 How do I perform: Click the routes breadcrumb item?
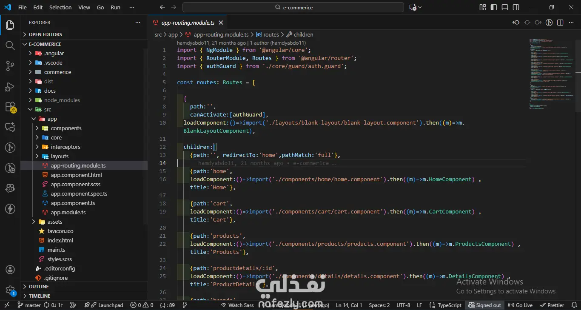pyautogui.click(x=267, y=34)
